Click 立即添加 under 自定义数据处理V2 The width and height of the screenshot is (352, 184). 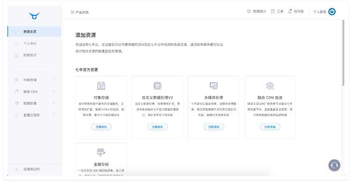pos(157,127)
